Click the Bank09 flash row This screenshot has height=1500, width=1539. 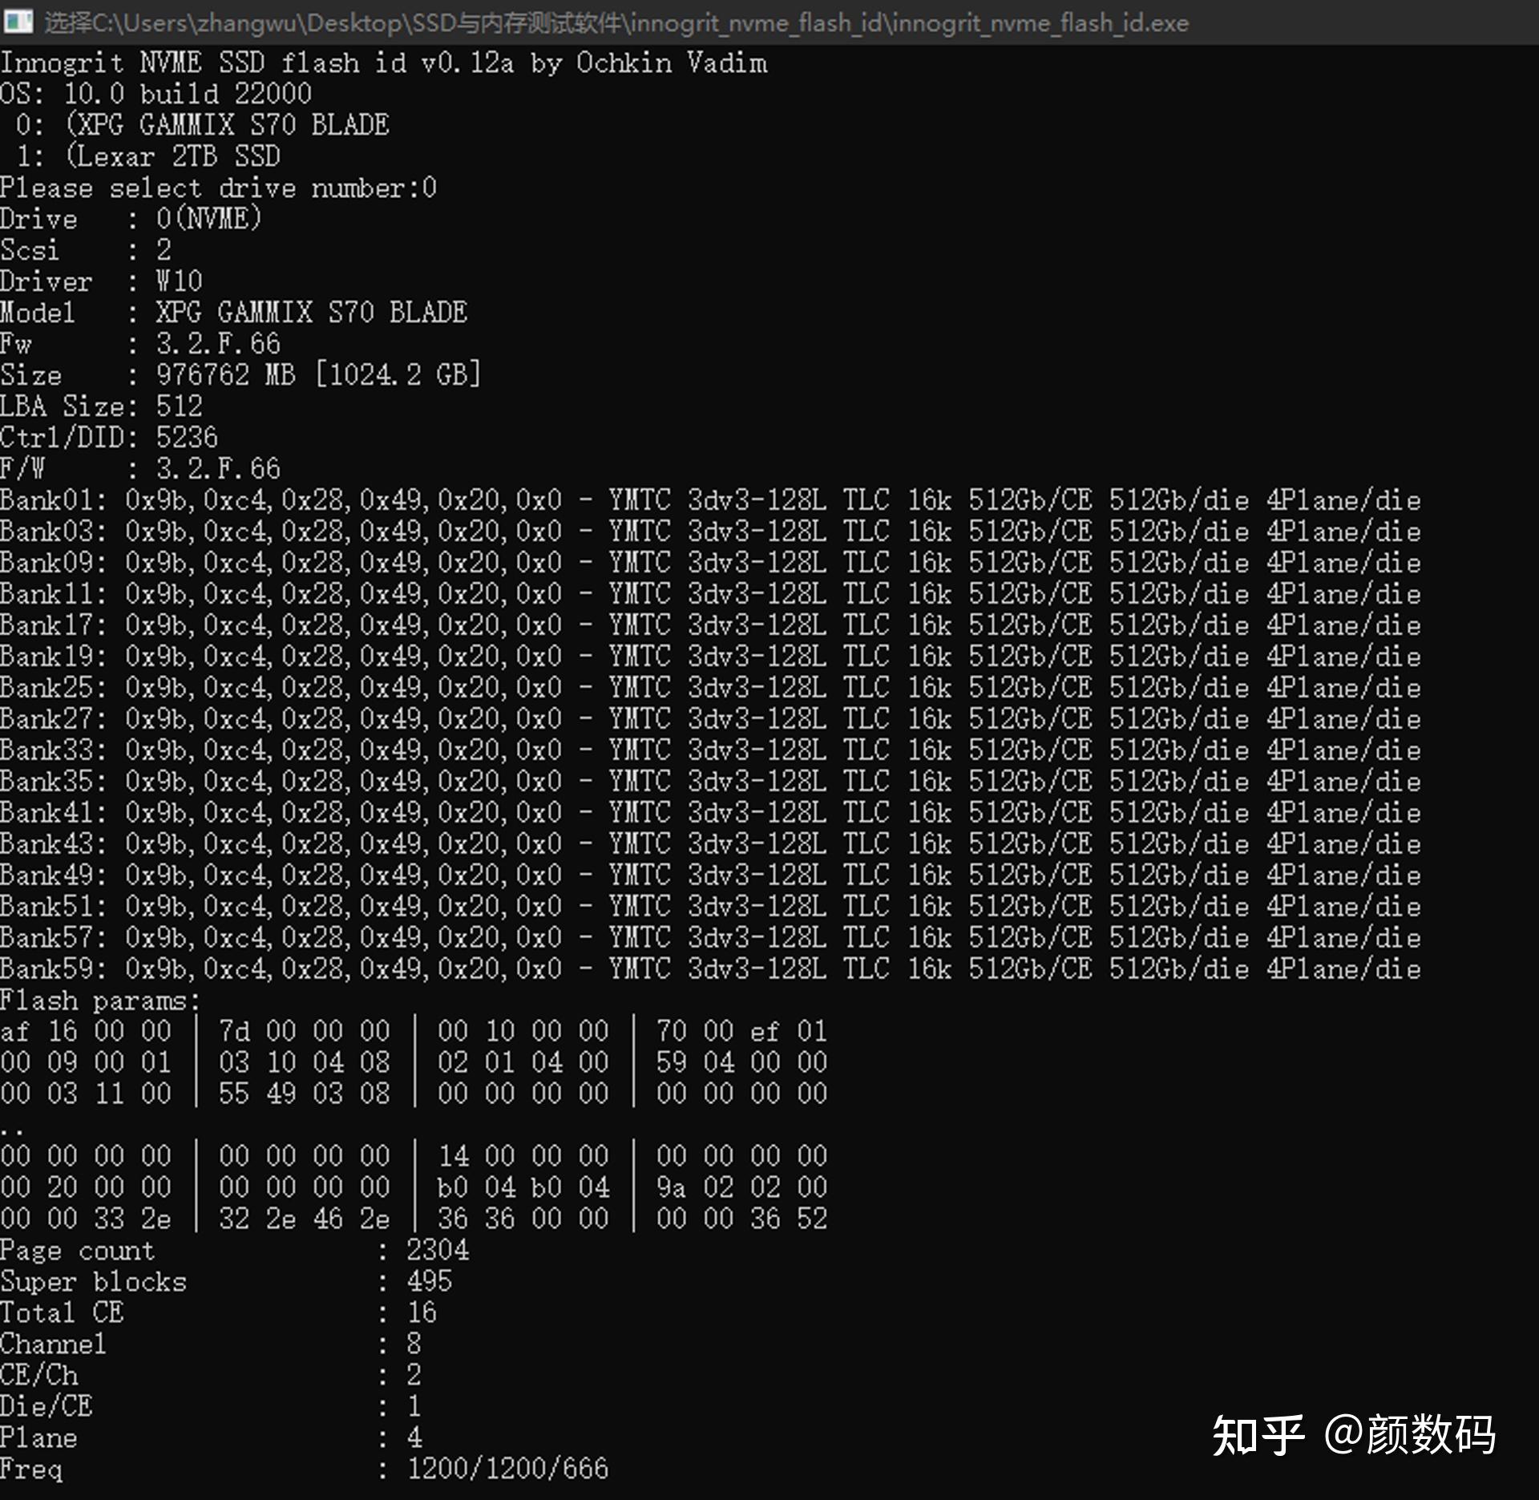tap(710, 563)
